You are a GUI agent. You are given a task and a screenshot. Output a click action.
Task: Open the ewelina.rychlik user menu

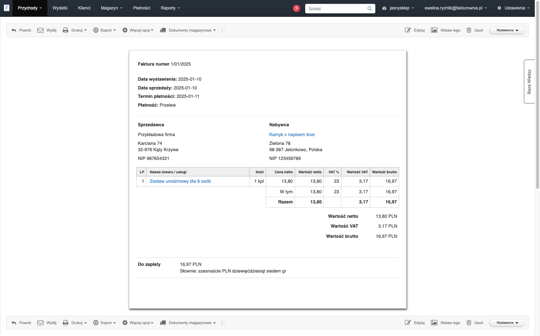(x=456, y=8)
